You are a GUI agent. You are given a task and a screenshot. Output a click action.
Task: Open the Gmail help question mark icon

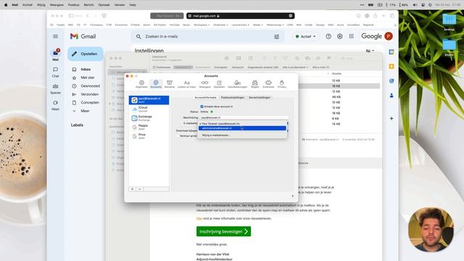(328, 36)
